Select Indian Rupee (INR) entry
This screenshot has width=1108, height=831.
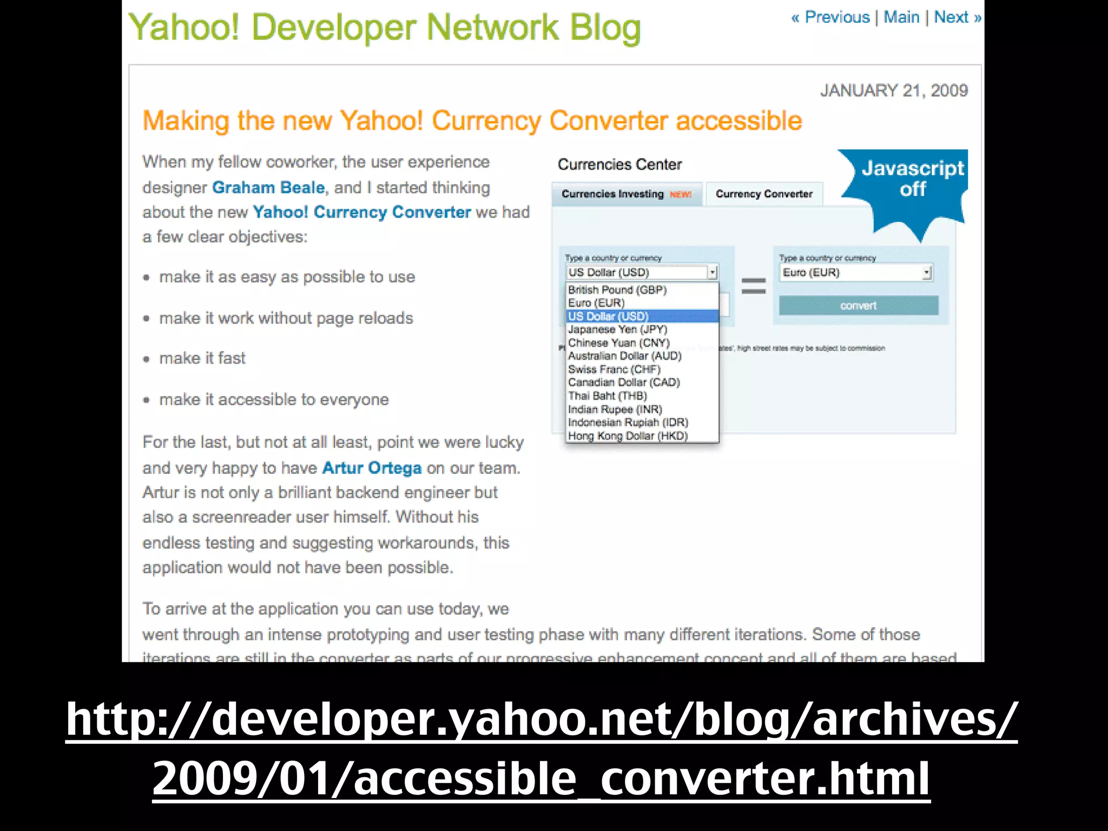615,410
